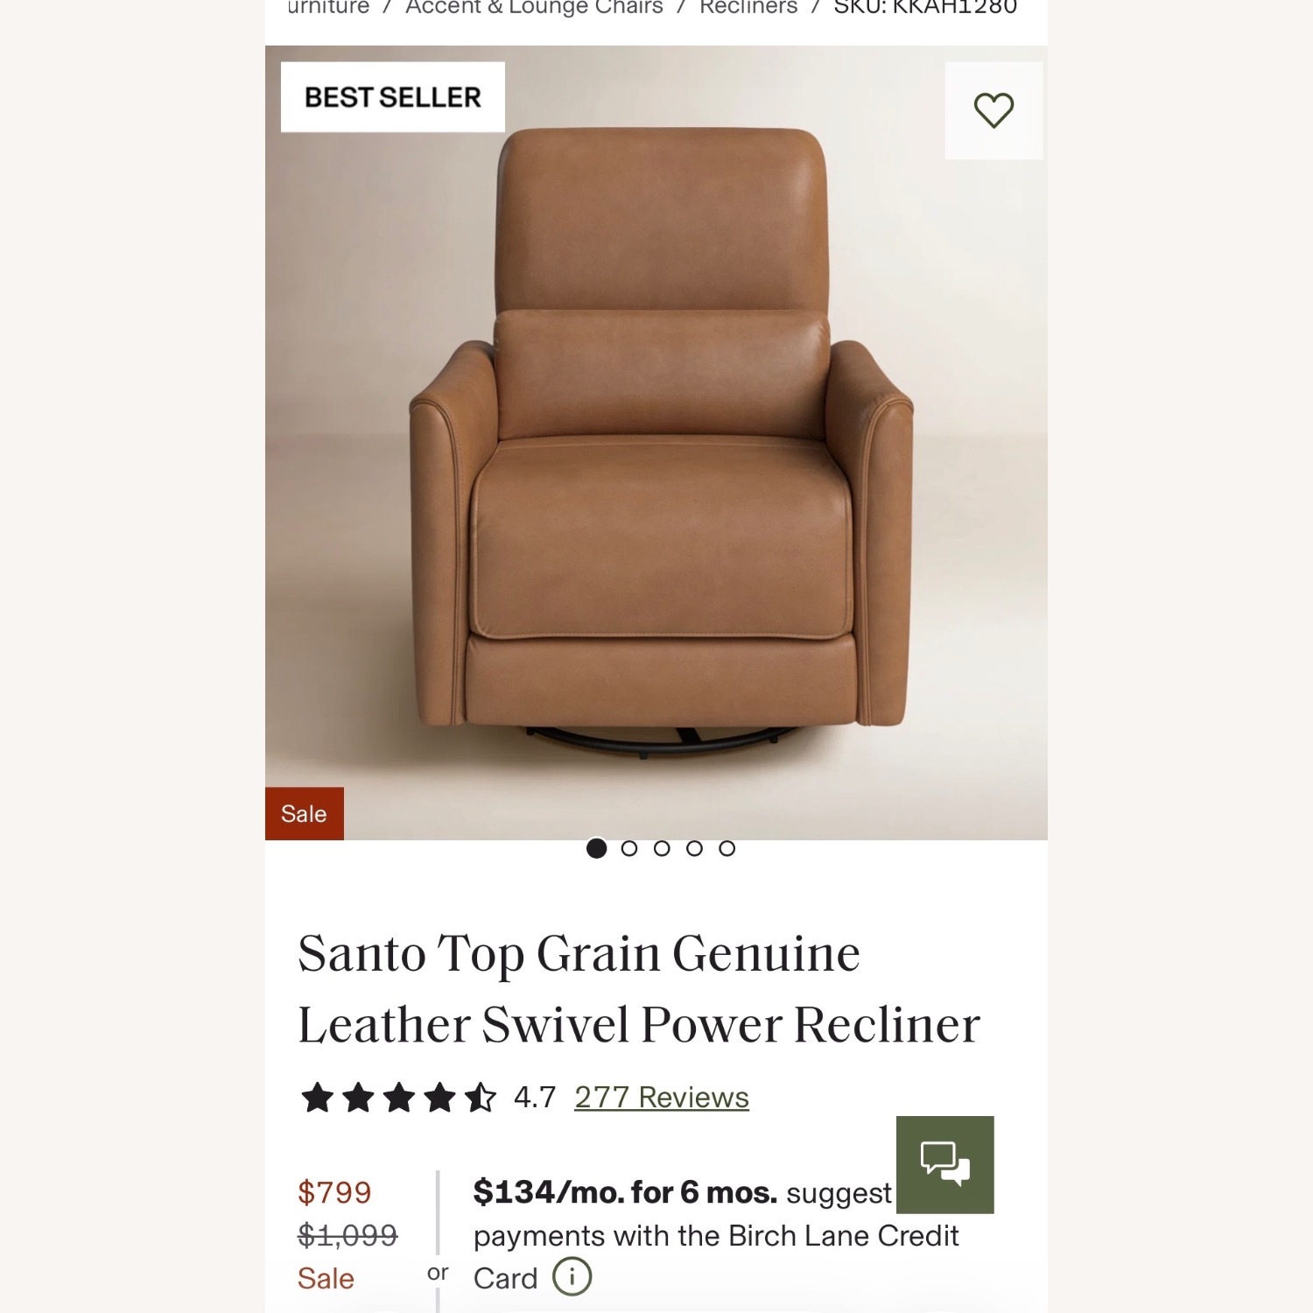Tap the info icon next to Credit Card
The width and height of the screenshot is (1313, 1313).
[573, 1278]
